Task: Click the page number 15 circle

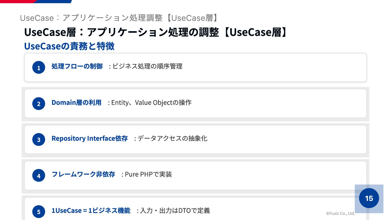Action: tap(369, 198)
